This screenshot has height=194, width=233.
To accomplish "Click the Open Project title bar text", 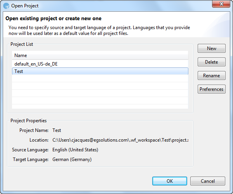I will [25, 6].
